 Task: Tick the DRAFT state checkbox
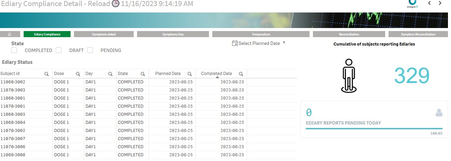pyautogui.click(x=59, y=50)
